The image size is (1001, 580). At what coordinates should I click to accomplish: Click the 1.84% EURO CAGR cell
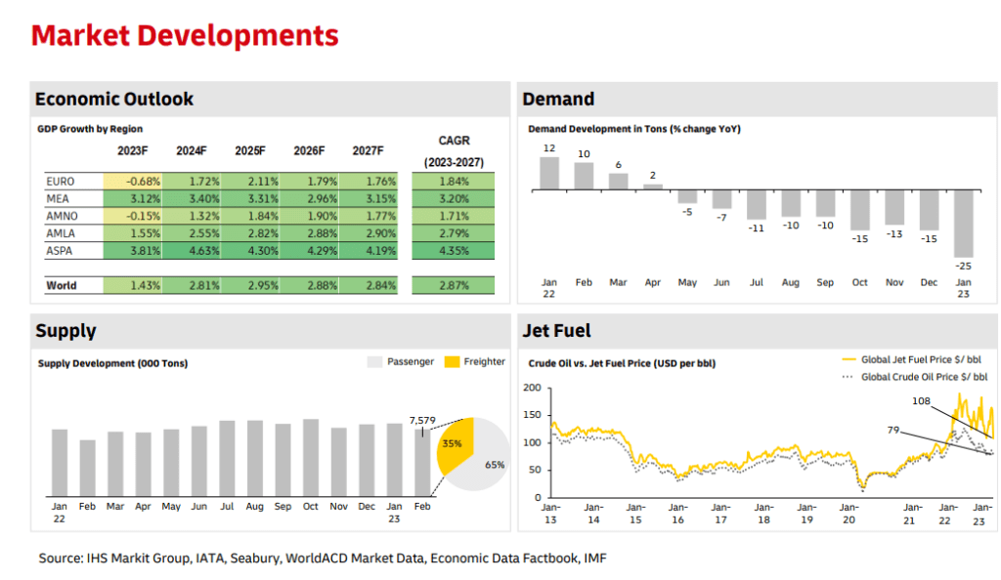pyautogui.click(x=454, y=182)
